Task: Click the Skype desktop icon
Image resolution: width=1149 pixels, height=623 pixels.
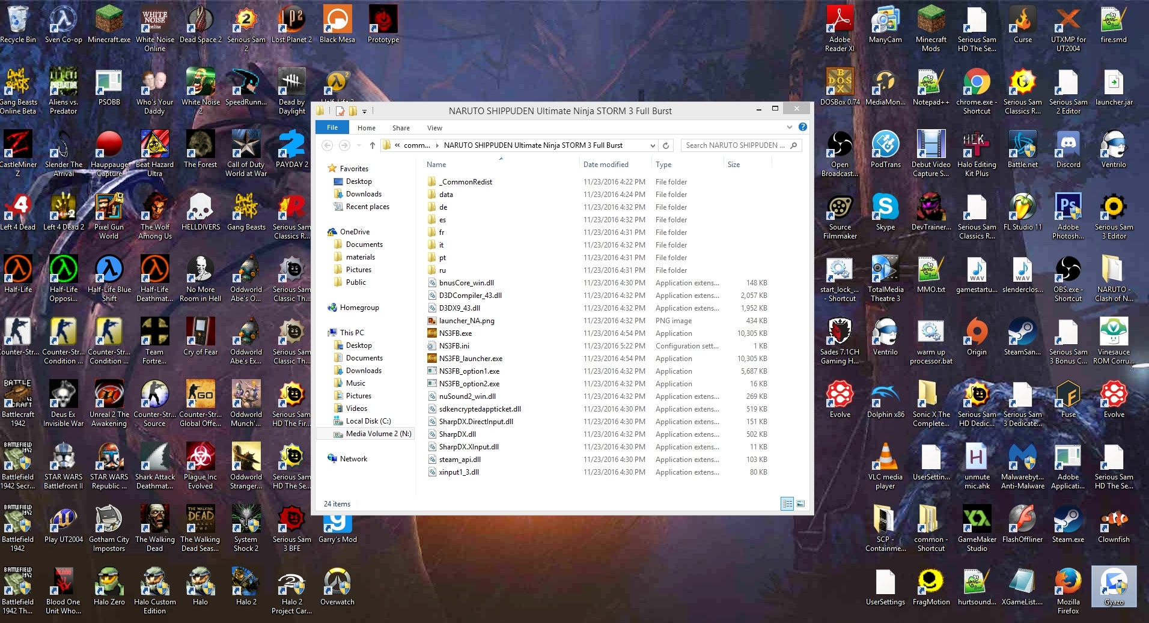Action: pos(886,211)
